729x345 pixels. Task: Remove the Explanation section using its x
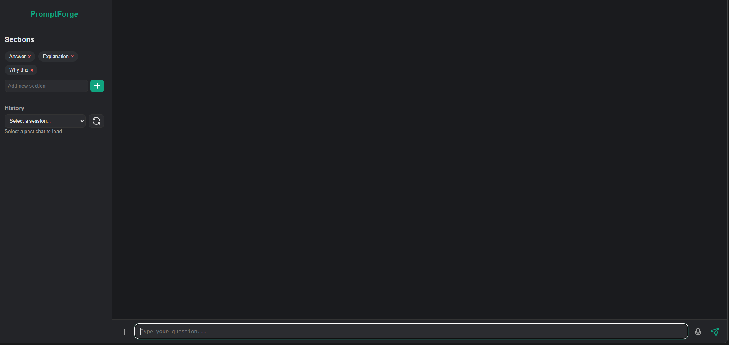pyautogui.click(x=72, y=57)
